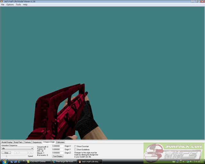Click the Blends: 1 info text
The image size is (205, 164).
[x=41, y=153]
